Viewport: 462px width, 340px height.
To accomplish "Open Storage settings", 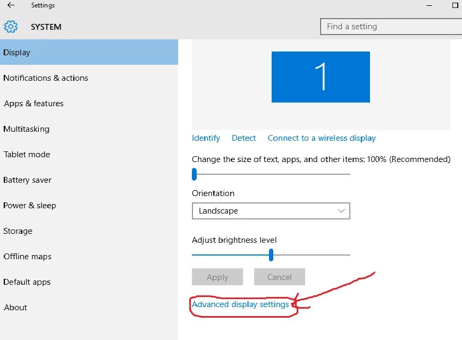I will point(89,231).
